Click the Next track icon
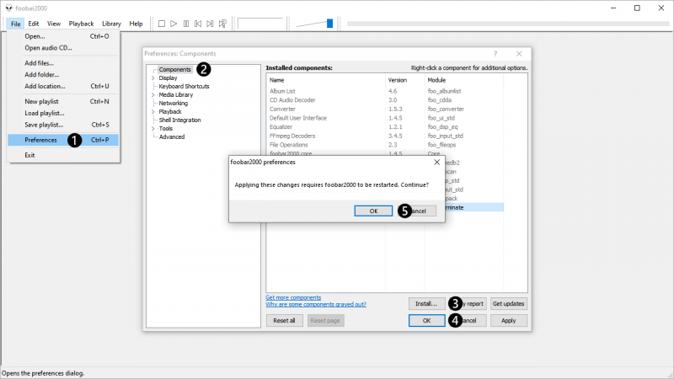Image resolution: width=674 pixels, height=379 pixels. coord(210,24)
